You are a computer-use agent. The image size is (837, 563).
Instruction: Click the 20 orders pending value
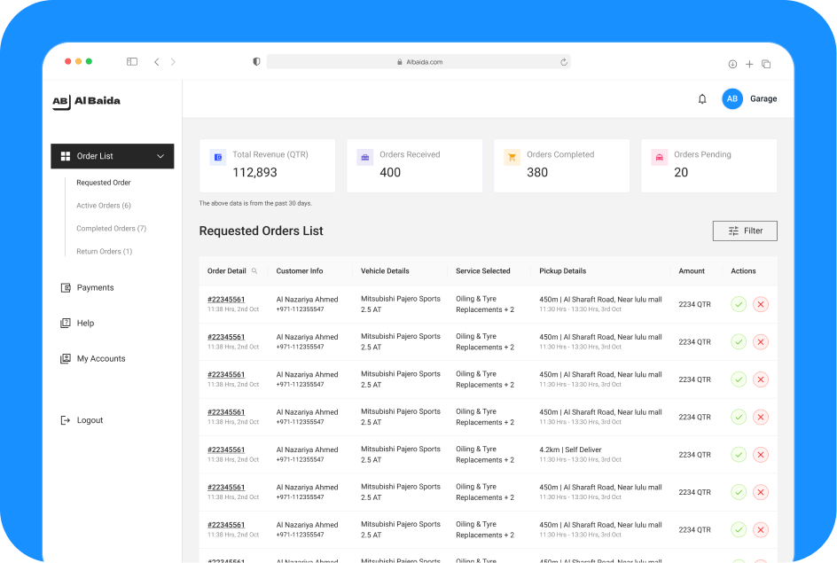coord(681,172)
